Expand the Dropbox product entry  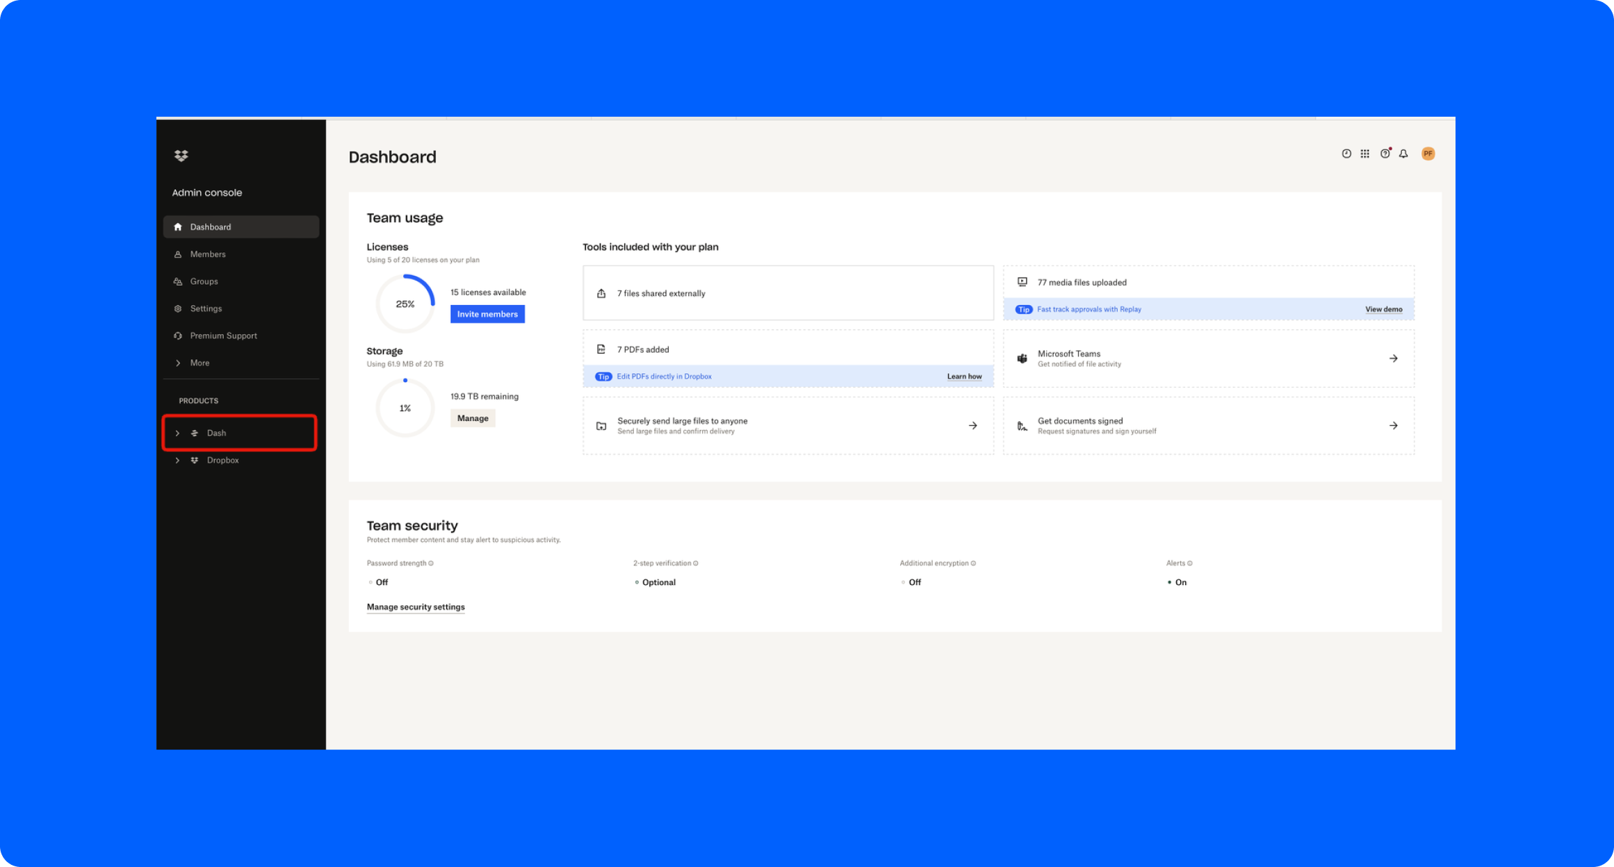click(178, 460)
